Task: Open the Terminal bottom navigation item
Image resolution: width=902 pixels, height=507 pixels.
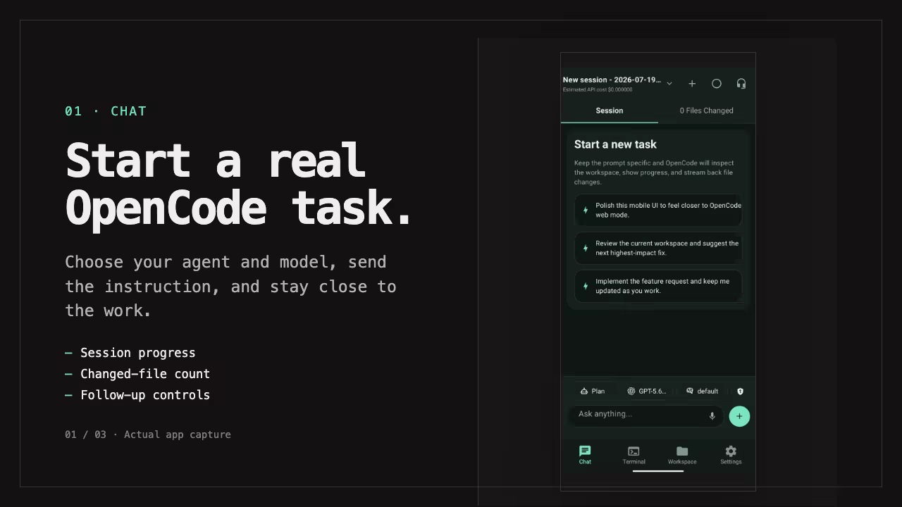Action: coord(634,455)
